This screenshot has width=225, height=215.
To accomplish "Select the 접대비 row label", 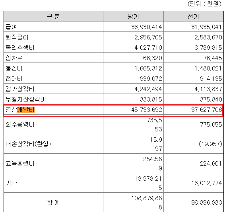I will click(14, 78).
